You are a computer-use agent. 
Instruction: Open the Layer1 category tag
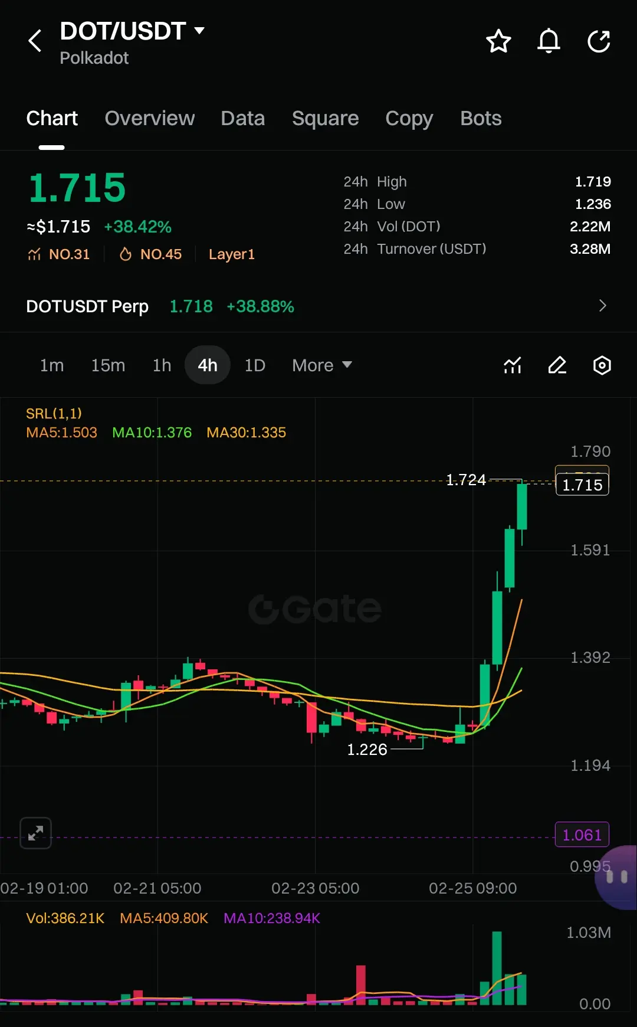[232, 254]
